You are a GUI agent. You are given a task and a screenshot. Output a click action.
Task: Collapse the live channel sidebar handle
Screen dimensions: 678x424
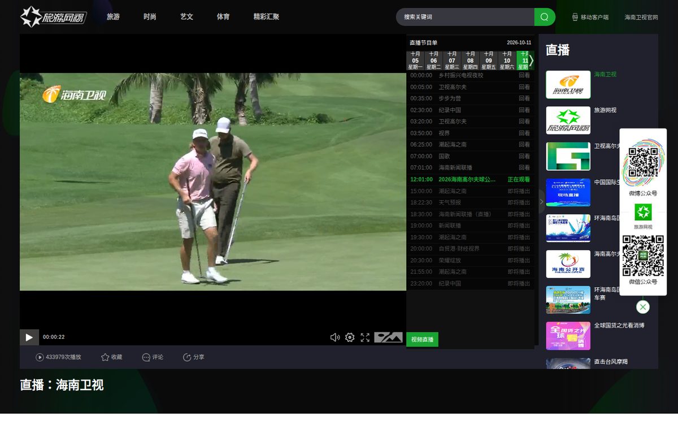542,201
